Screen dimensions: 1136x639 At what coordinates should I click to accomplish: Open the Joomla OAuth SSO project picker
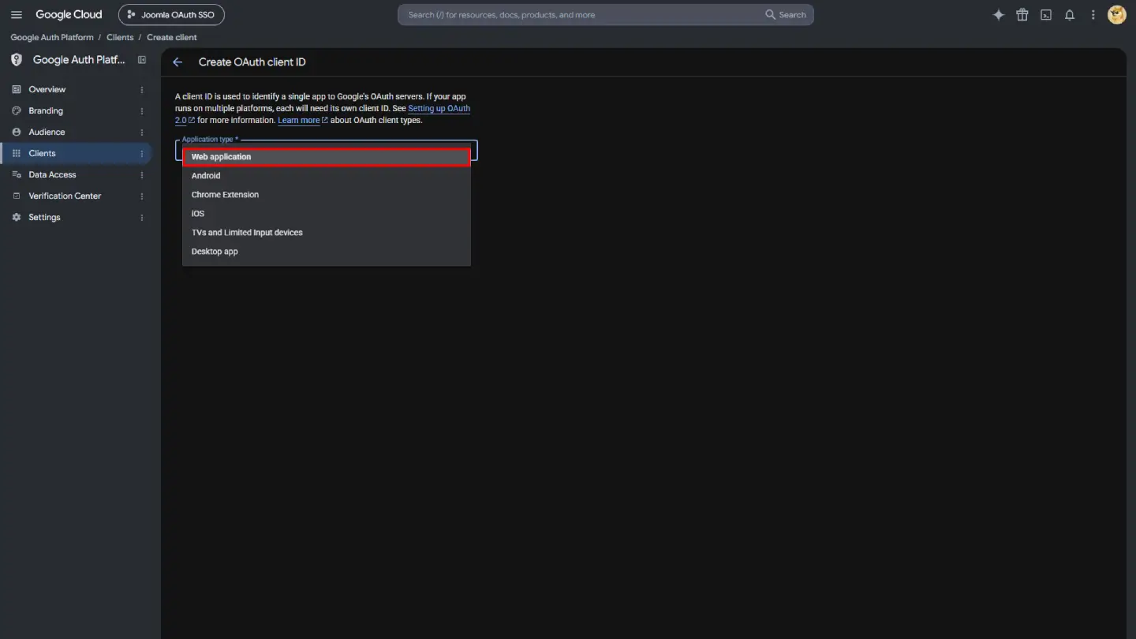171,15
